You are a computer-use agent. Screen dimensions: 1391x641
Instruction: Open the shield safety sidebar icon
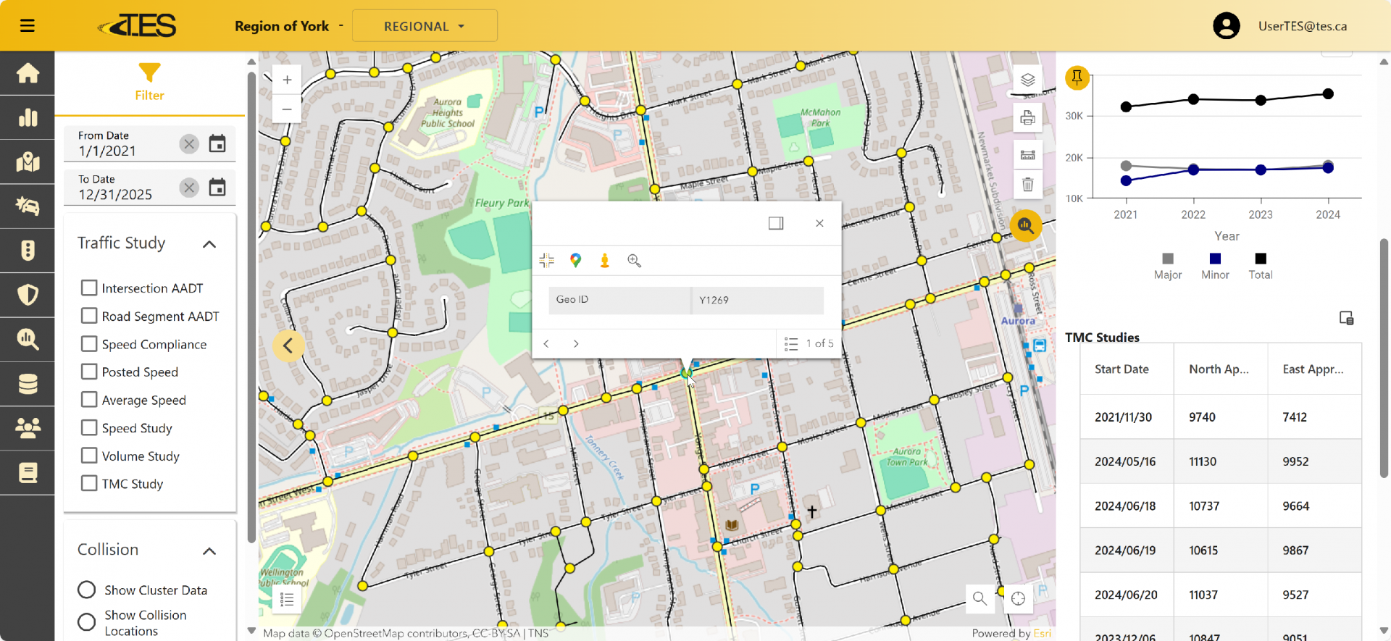click(x=28, y=295)
